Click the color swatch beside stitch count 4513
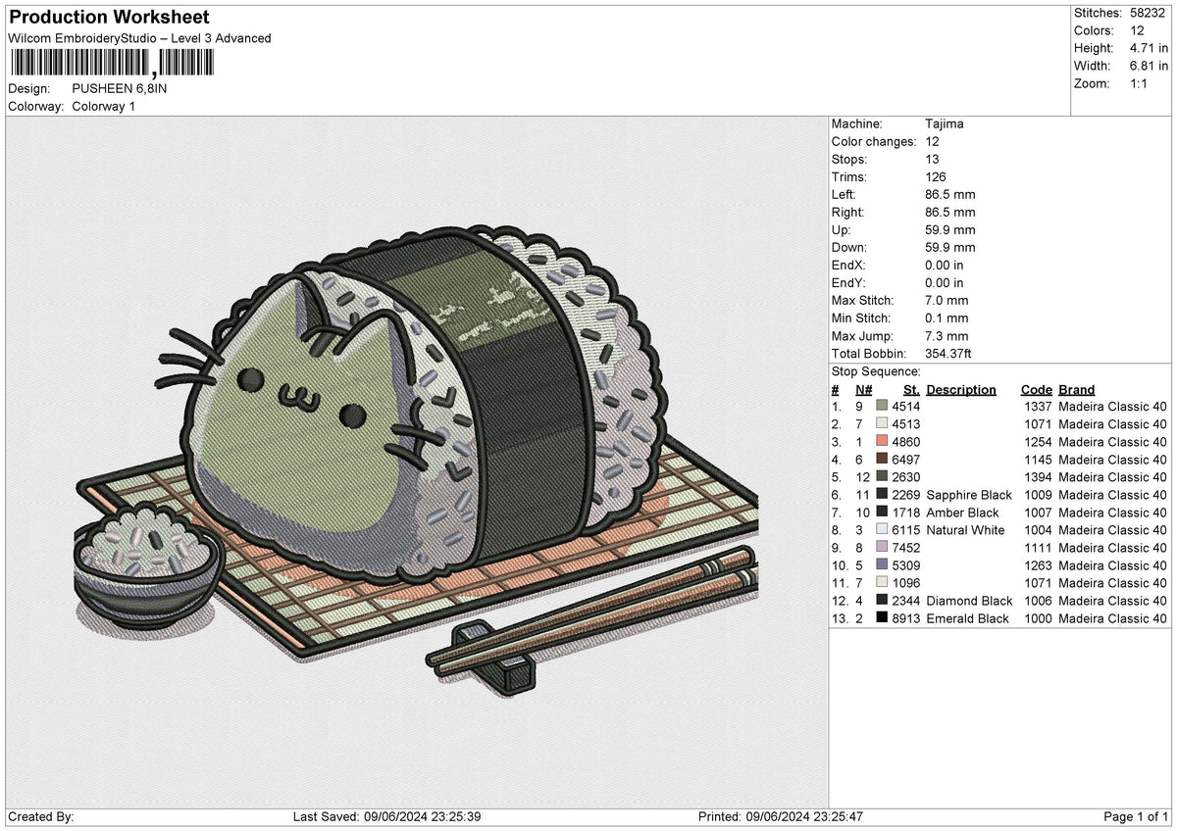This screenshot has height=831, width=1177. click(882, 424)
